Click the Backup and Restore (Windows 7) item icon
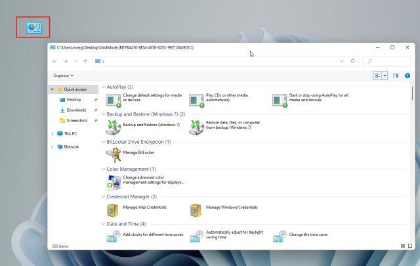 click(114, 127)
